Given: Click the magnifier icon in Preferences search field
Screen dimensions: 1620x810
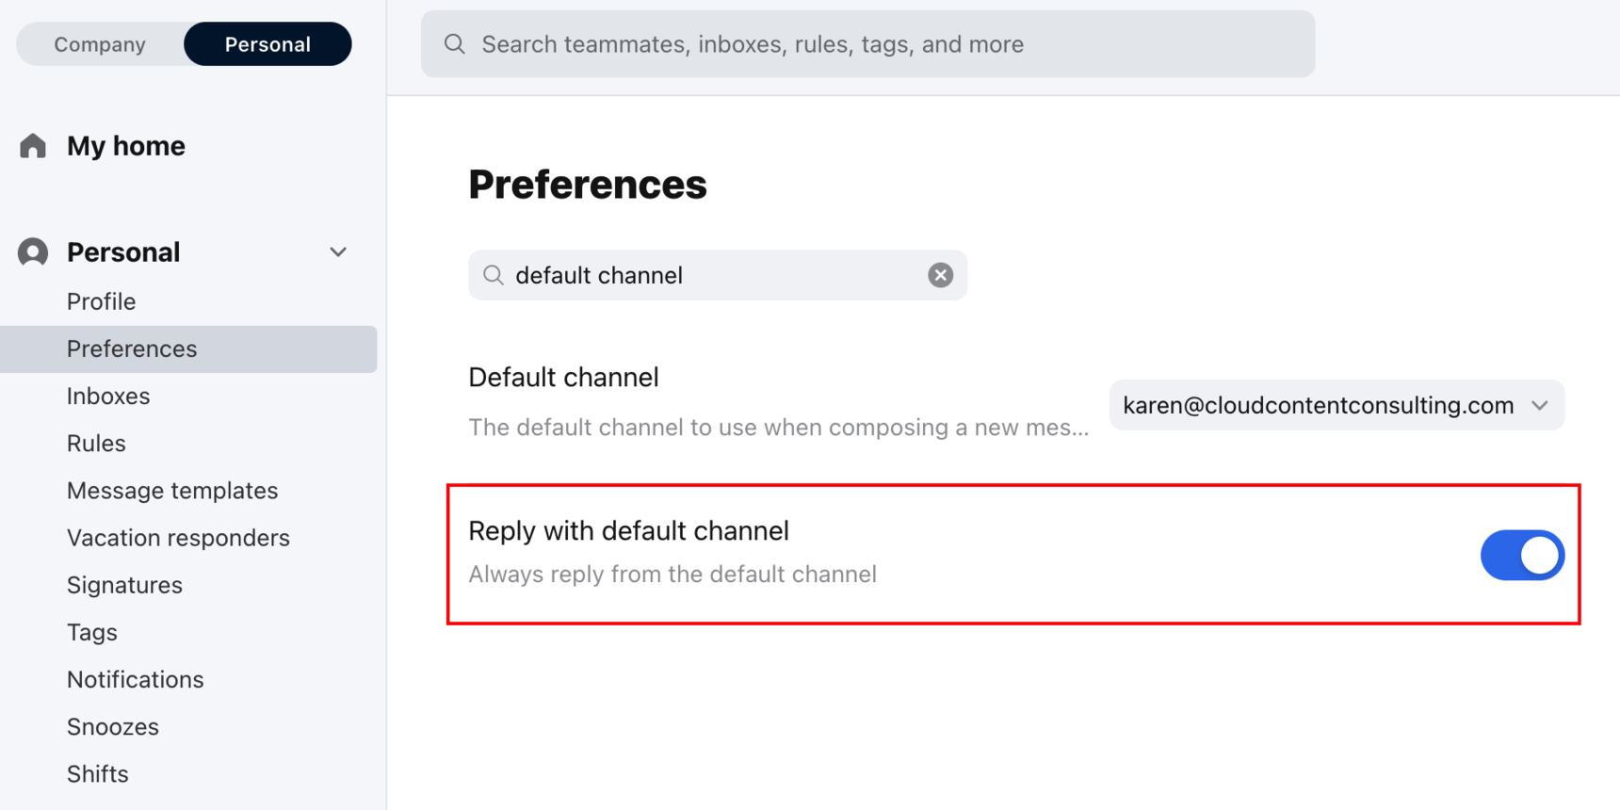Looking at the screenshot, I should (x=494, y=275).
